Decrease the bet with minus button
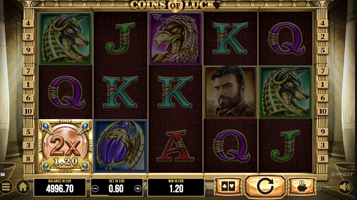This screenshot has height=200, width=357. (95, 188)
